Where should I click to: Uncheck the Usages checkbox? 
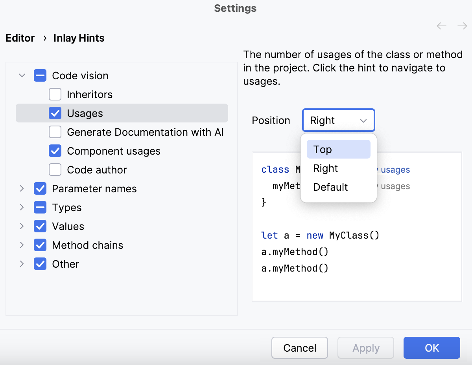[55, 113]
